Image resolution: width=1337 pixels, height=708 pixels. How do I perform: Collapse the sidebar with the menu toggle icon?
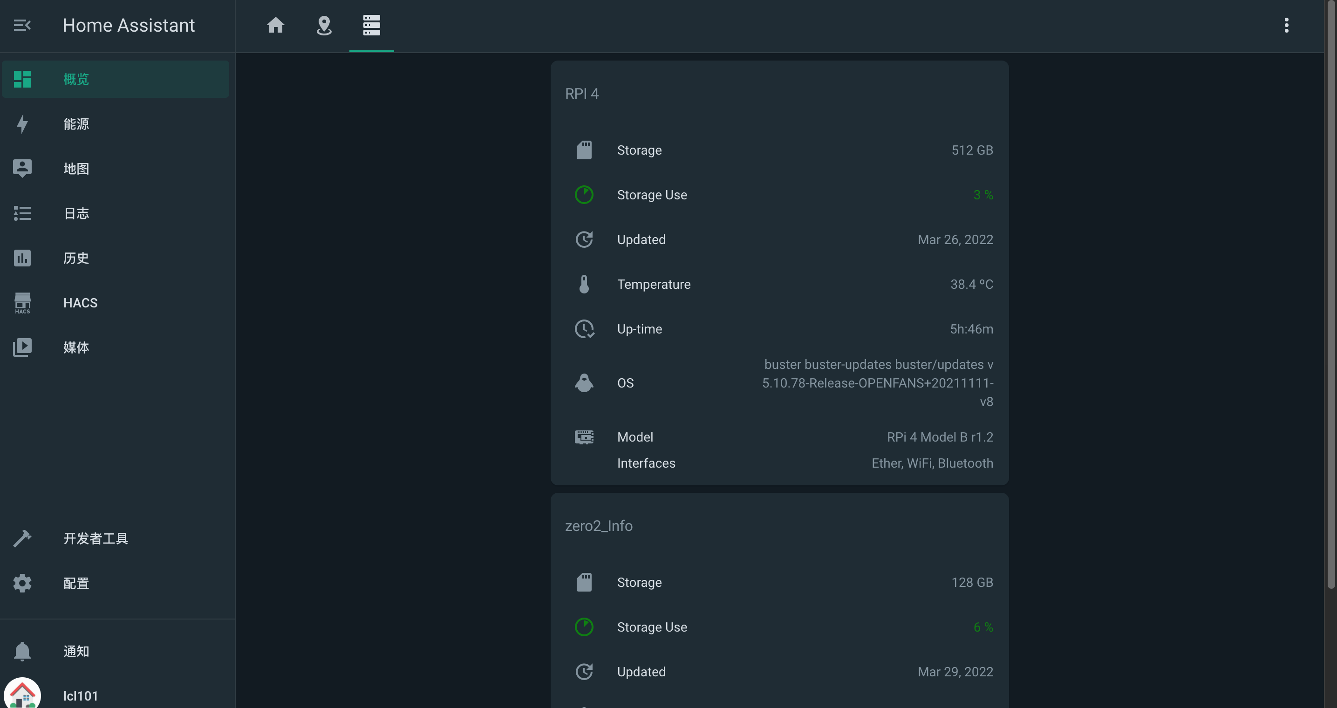(22, 25)
